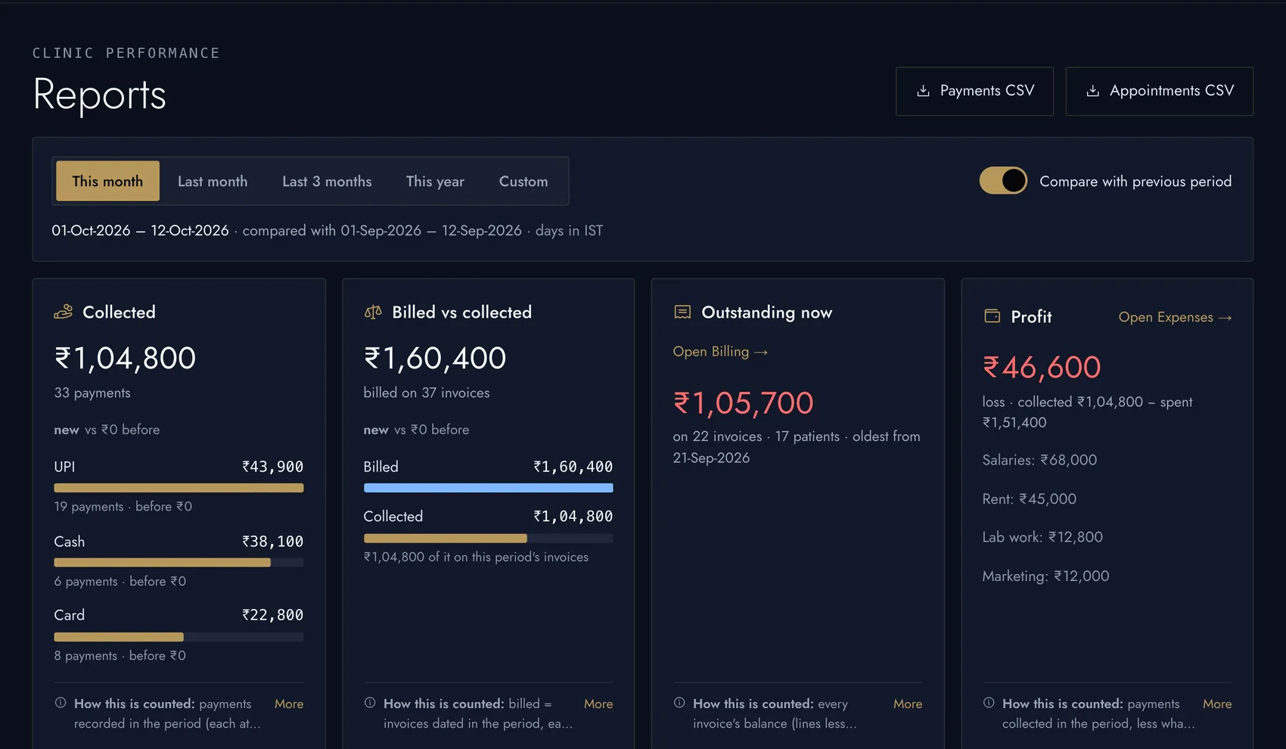Image resolution: width=1286 pixels, height=749 pixels.
Task: Click the blue Billed amount bar
Action: coord(488,488)
